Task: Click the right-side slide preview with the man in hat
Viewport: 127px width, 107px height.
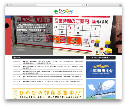Action: (119, 35)
